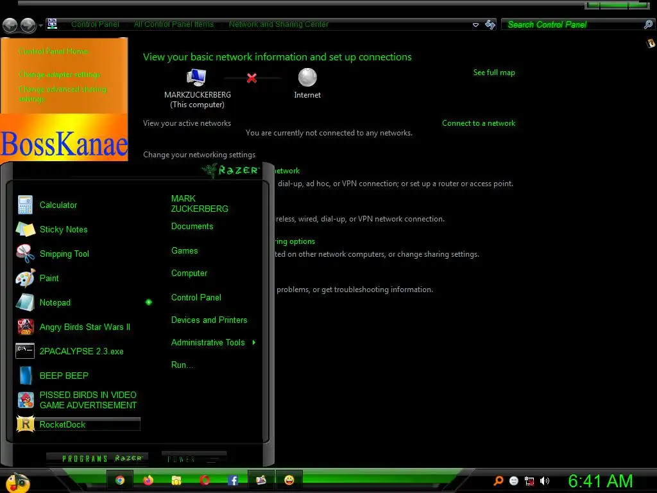Click Run... in start menu
The height and width of the screenshot is (493, 657).
point(182,365)
